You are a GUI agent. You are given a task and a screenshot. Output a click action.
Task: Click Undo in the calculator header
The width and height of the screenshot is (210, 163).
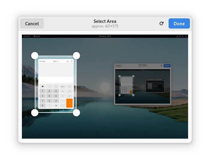point(43,61)
